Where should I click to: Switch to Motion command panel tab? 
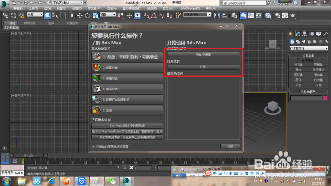312,34
